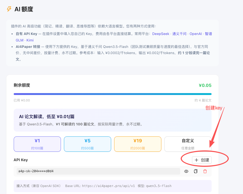The width and height of the screenshot is (243, 194).
Task: Click the AI 额度 page title
Action: pyautogui.click(x=24, y=9)
